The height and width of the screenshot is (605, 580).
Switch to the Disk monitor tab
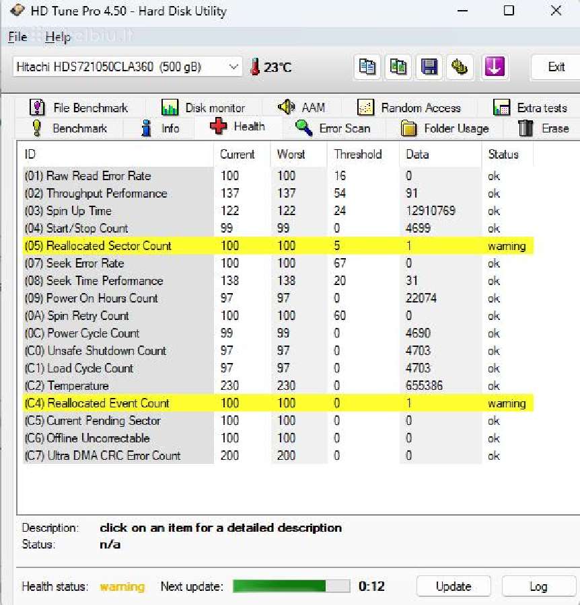(203, 108)
